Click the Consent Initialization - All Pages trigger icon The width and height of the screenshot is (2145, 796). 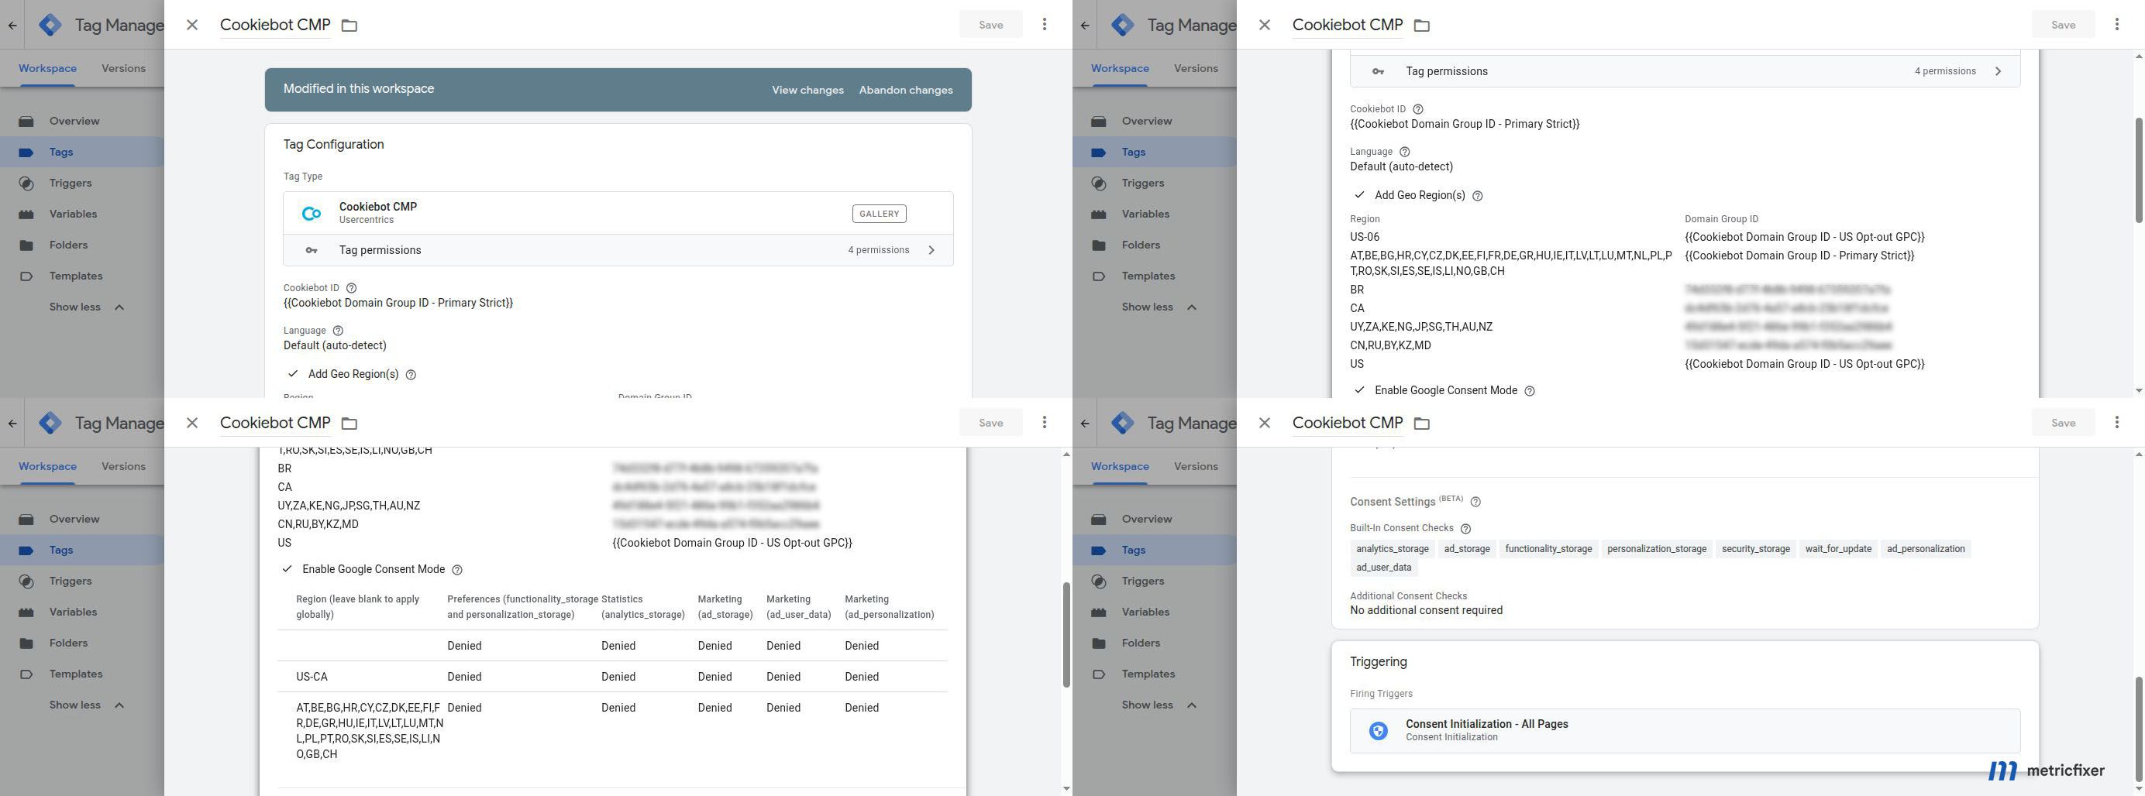[1378, 730]
